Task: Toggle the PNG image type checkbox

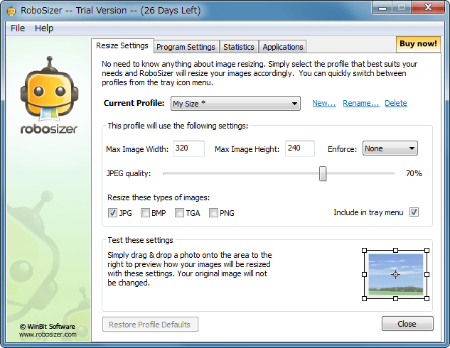Action: click(213, 212)
